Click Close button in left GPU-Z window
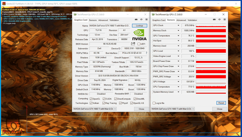 (141, 109)
